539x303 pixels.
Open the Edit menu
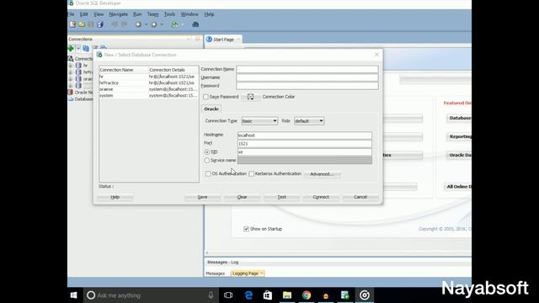tap(84, 14)
